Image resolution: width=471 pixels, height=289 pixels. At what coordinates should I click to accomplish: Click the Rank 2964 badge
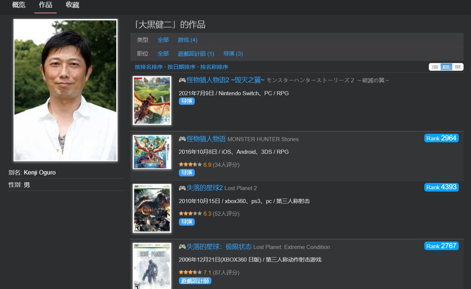click(x=441, y=138)
